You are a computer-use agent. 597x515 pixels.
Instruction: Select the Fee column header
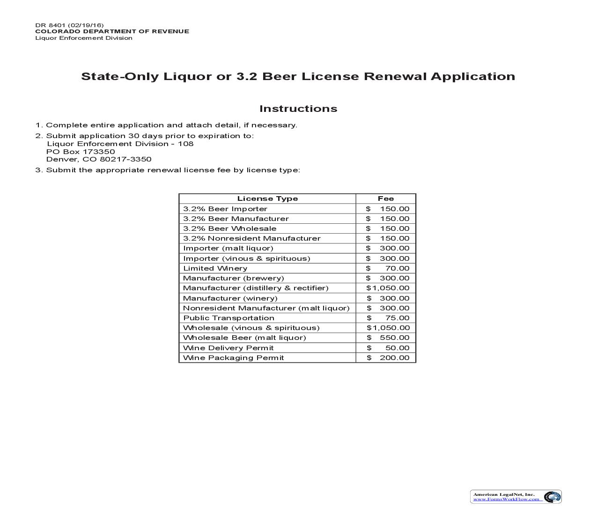[385, 199]
